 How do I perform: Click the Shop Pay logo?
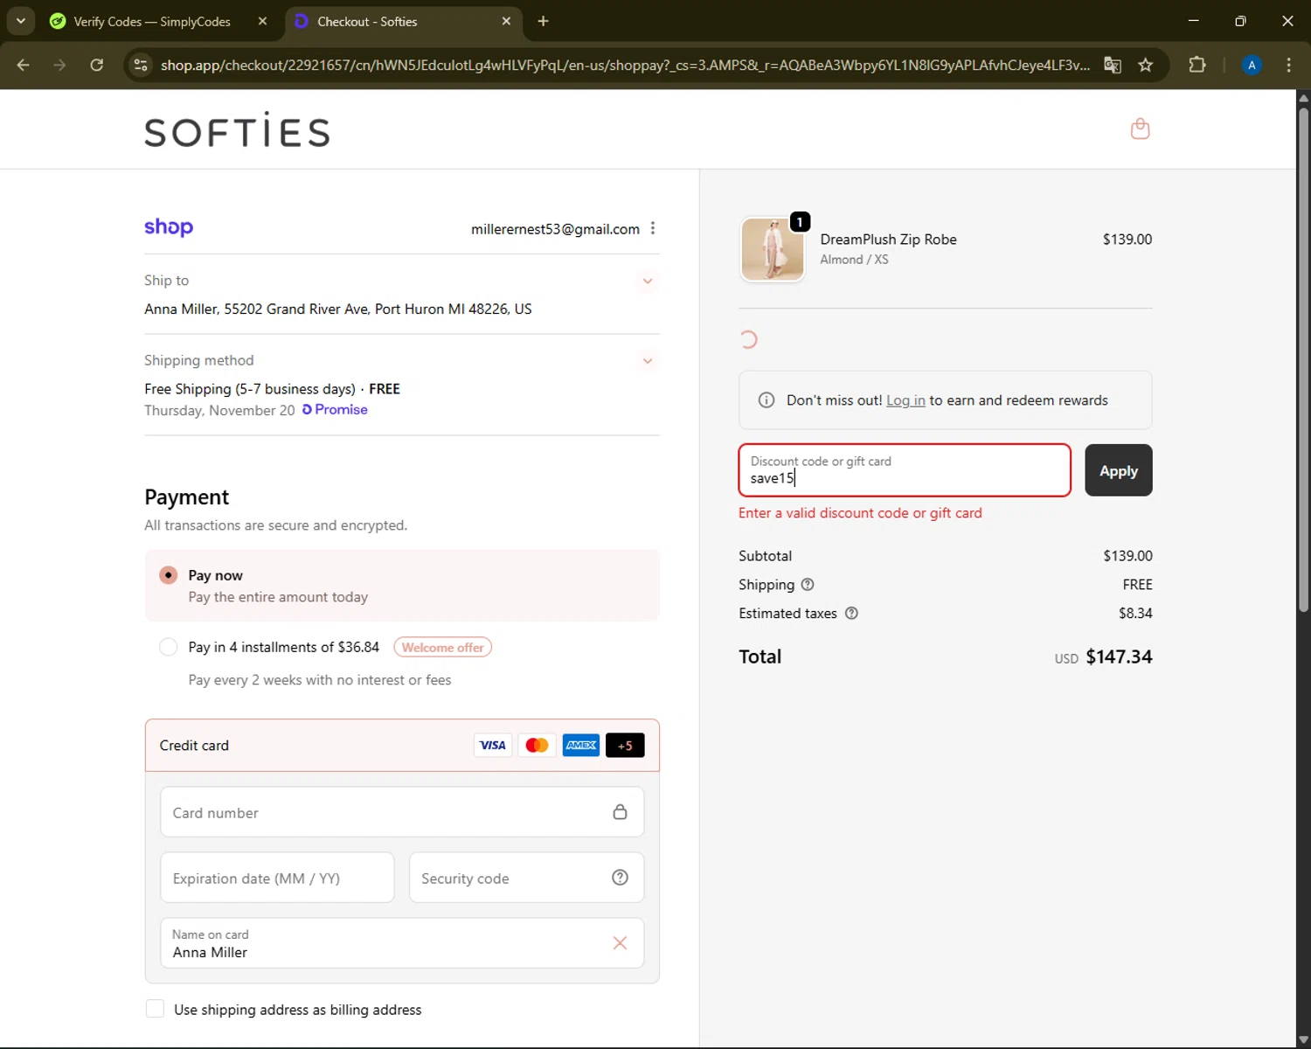point(169,227)
